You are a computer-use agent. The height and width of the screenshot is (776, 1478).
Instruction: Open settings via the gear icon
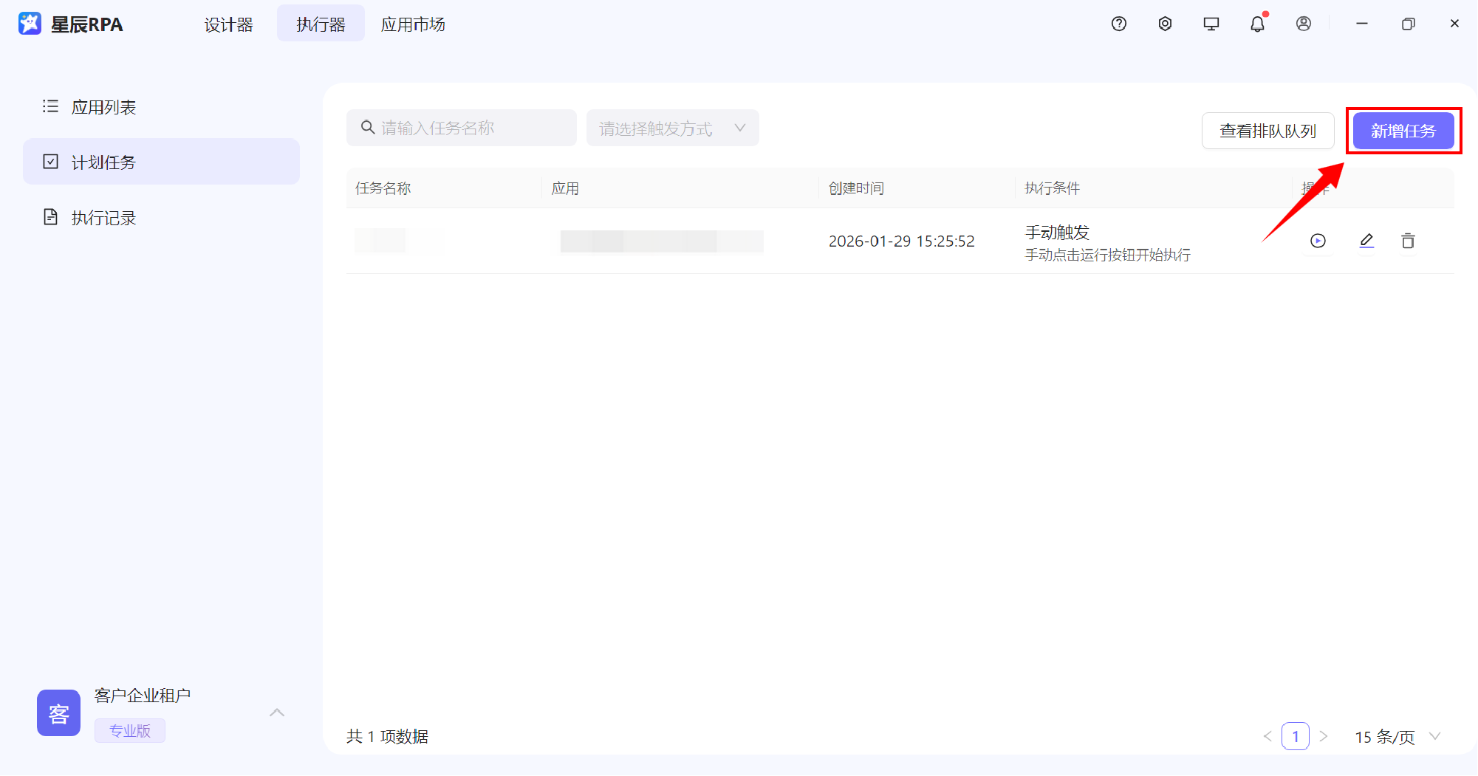pyautogui.click(x=1165, y=23)
